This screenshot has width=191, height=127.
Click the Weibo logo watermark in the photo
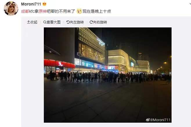coord(148,120)
